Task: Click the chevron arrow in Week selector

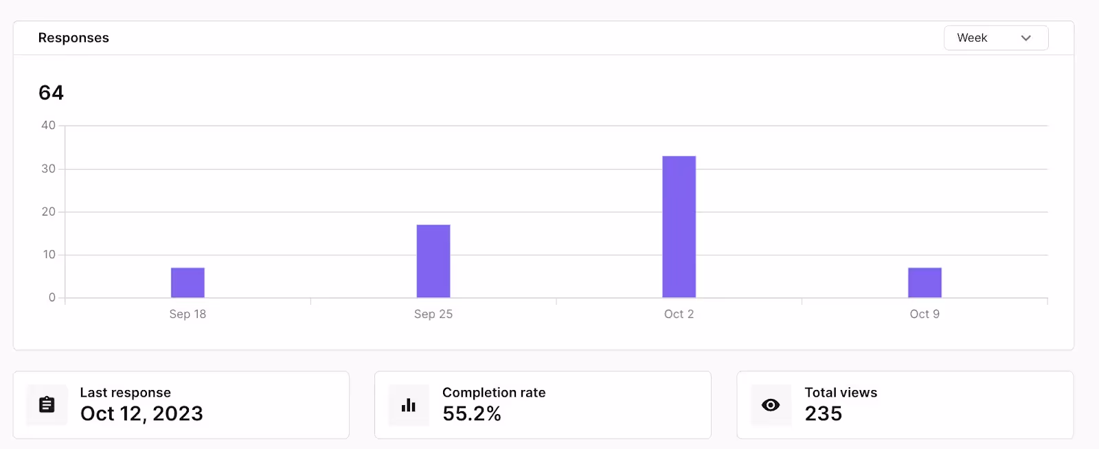Action: (1026, 38)
